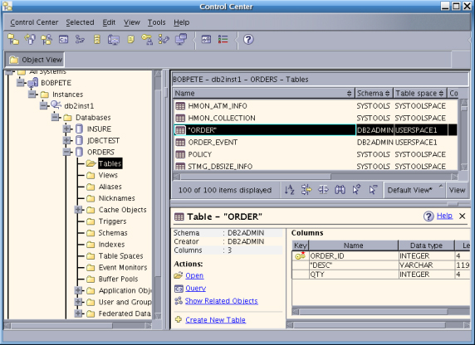Click the yellow scroll journal toolbar icon
The image size is (475, 345).
click(130, 39)
